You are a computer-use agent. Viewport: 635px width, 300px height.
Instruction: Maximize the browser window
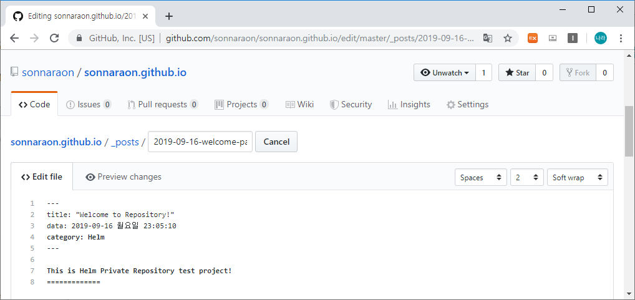(x=591, y=10)
